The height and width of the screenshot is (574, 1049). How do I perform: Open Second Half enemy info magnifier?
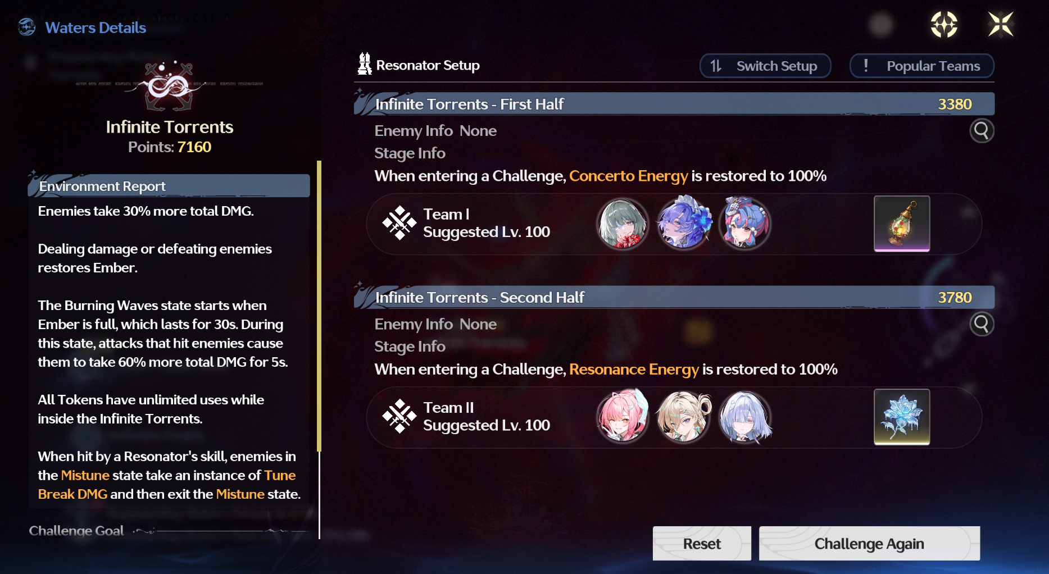982,324
